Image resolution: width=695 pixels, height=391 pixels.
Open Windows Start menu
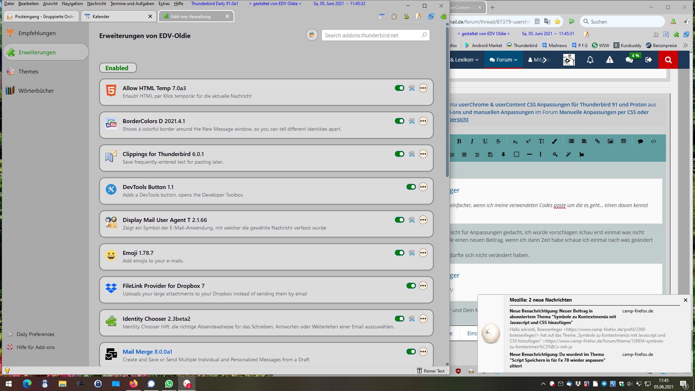pos(9,384)
